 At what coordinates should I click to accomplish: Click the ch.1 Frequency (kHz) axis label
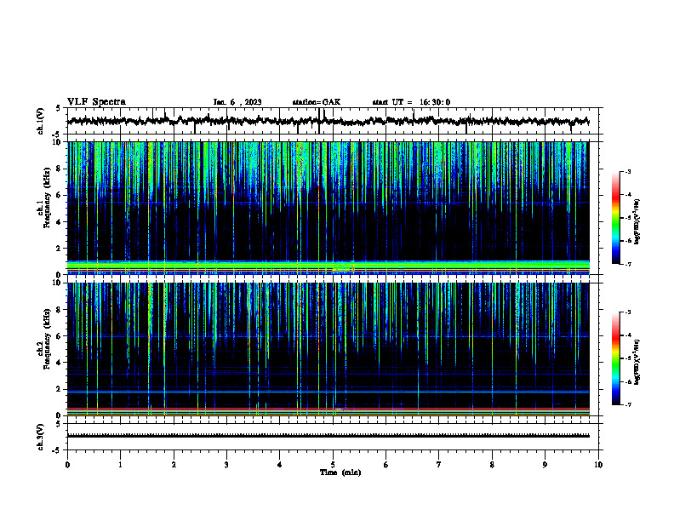pos(44,208)
